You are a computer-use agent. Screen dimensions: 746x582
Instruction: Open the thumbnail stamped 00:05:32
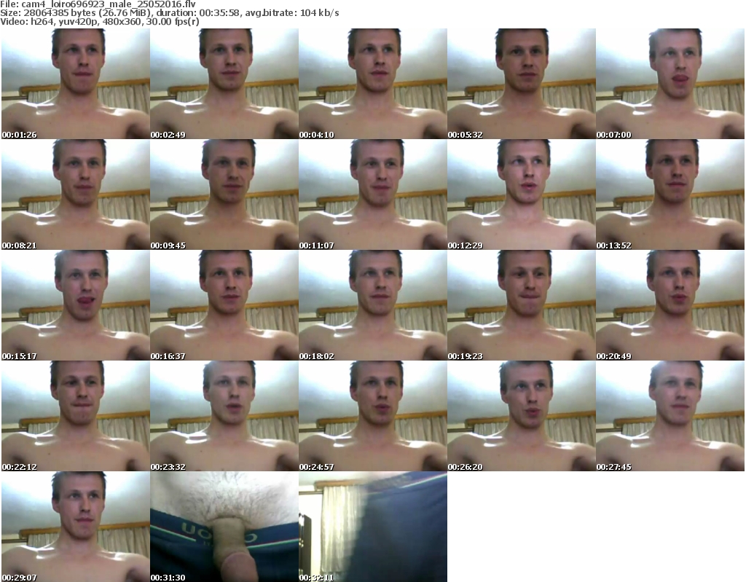point(522,84)
